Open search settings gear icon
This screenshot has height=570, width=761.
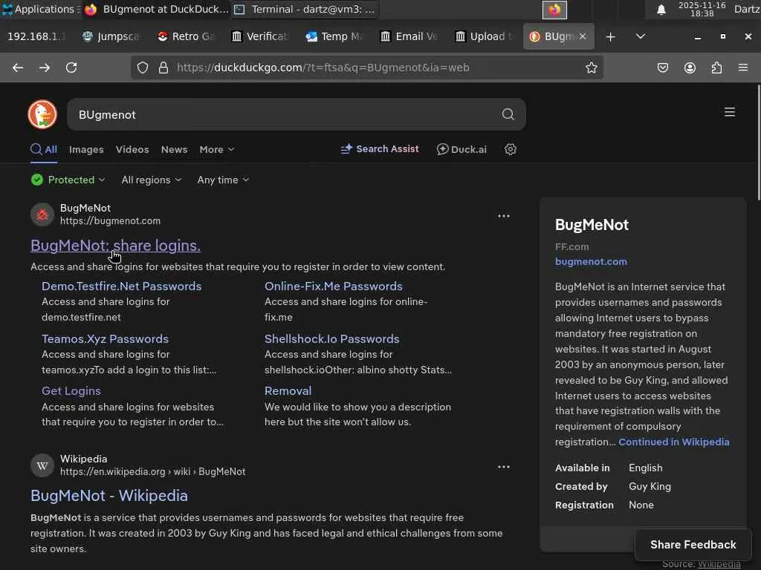pyautogui.click(x=511, y=149)
